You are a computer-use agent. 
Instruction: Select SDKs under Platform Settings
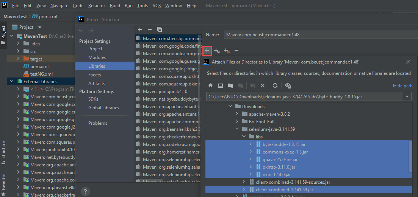tap(105, 99)
